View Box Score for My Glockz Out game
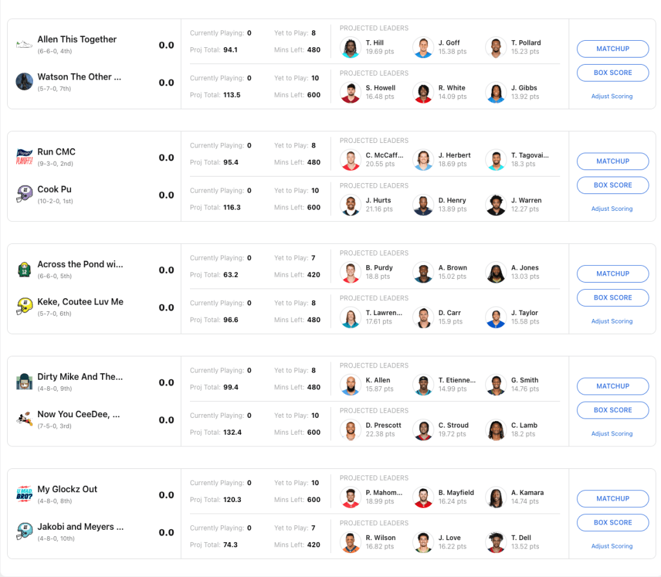The image size is (661, 577). 613,523
